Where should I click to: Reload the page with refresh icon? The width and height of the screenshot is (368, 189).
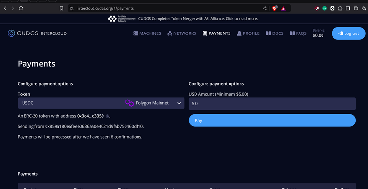pyautogui.click(x=21, y=8)
